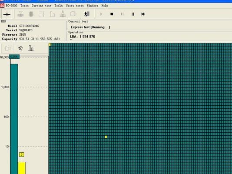Click the teal count label atop the histogram
Viewport: 232px width, 174px height.
coord(14,57)
